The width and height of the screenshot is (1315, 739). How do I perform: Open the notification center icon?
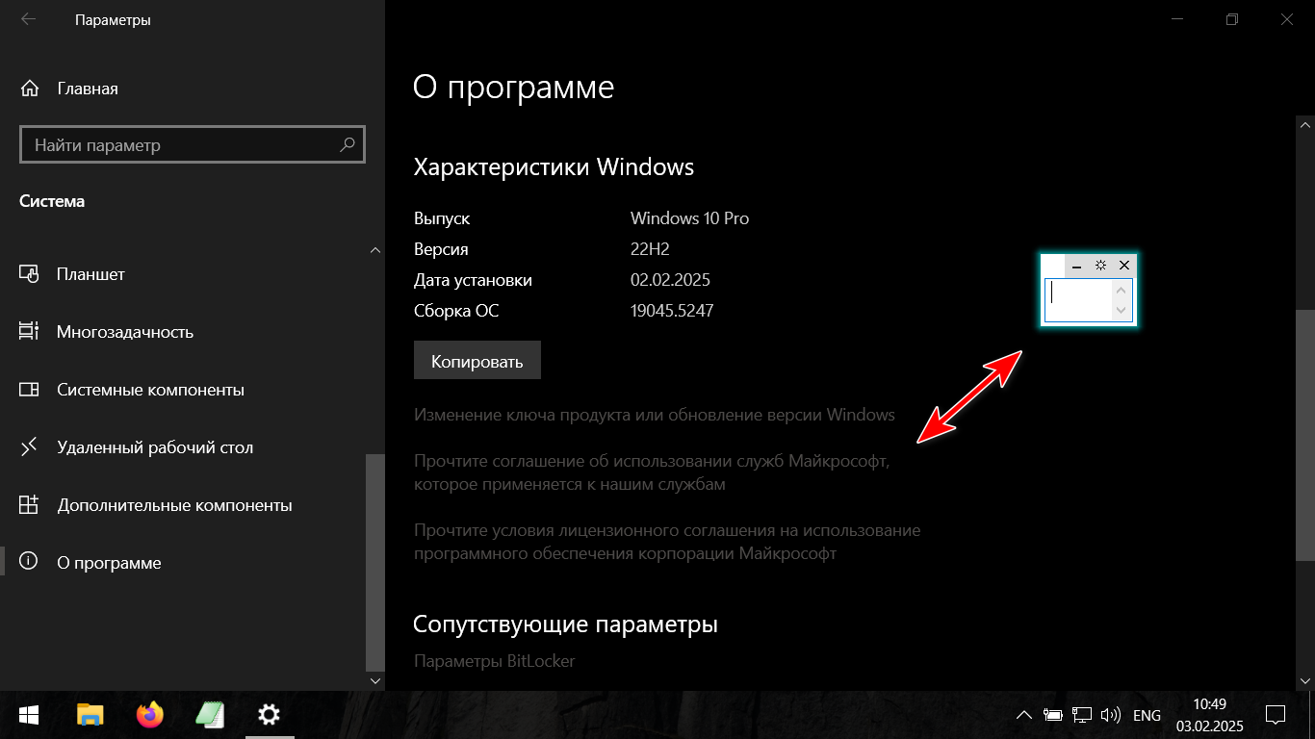(x=1276, y=715)
